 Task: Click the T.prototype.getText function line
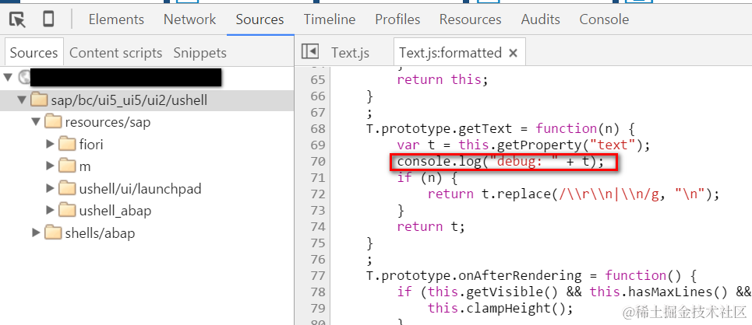[501, 128]
